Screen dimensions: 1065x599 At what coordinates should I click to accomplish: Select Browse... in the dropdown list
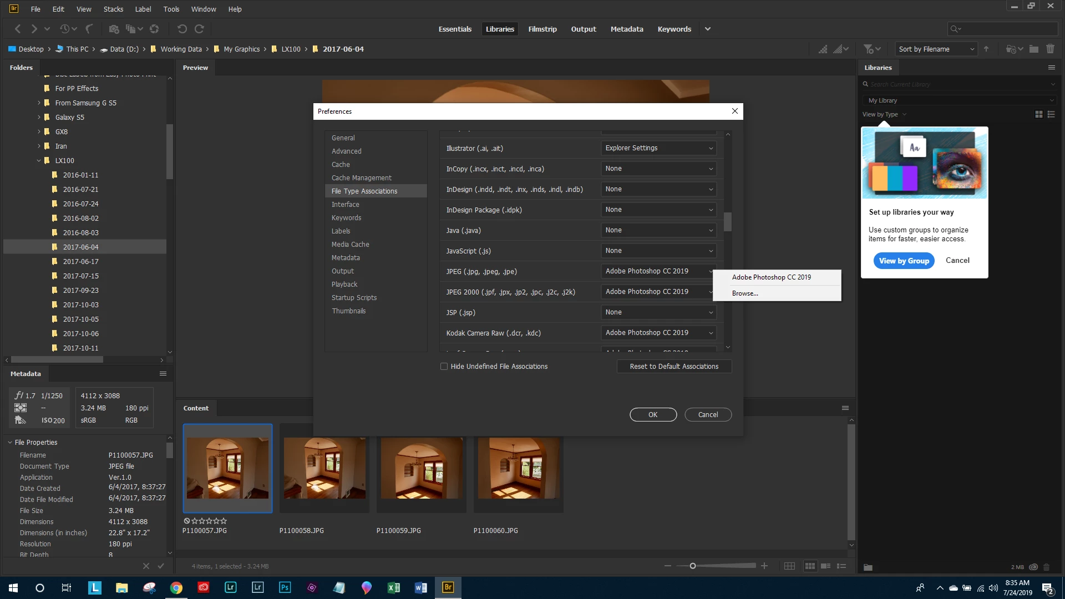[x=745, y=293]
